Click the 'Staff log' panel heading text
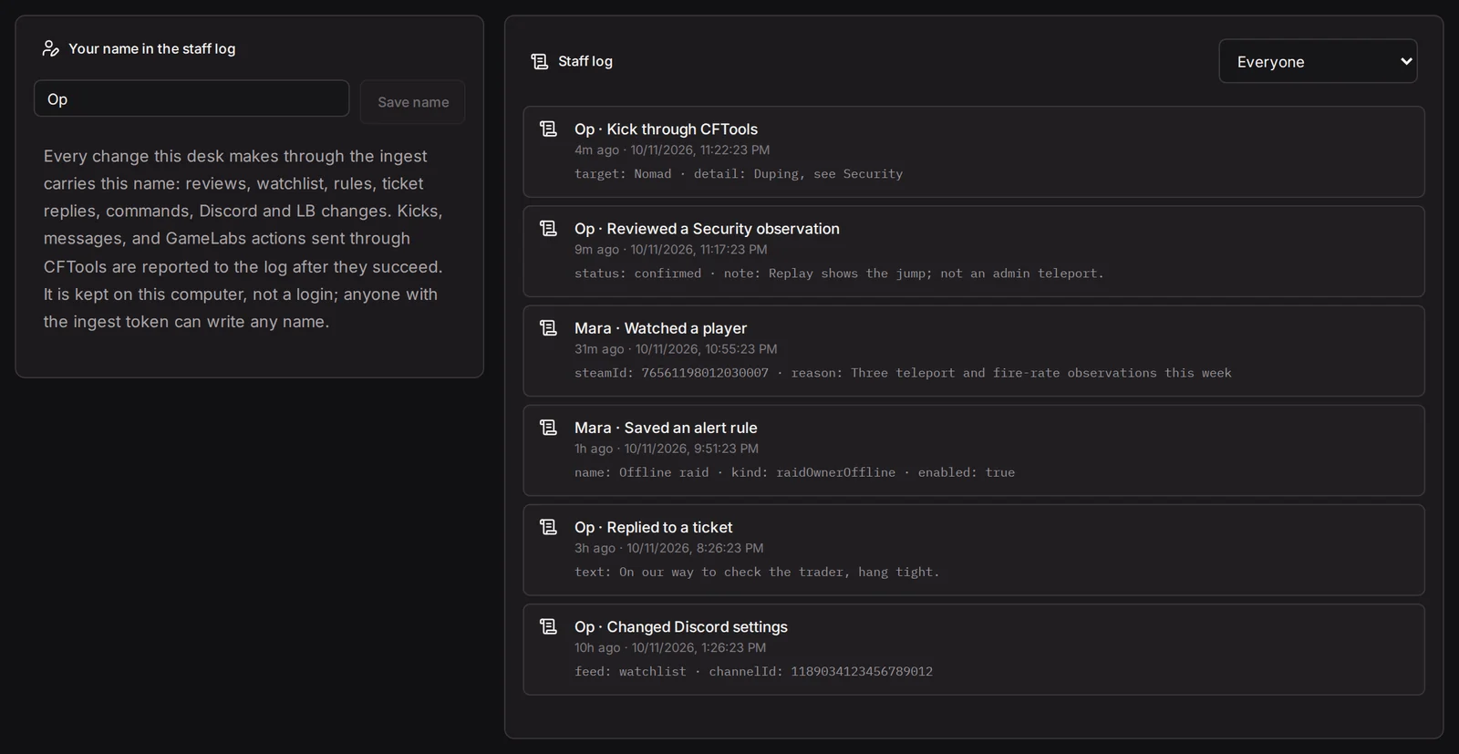Image resolution: width=1459 pixels, height=754 pixels. click(585, 61)
